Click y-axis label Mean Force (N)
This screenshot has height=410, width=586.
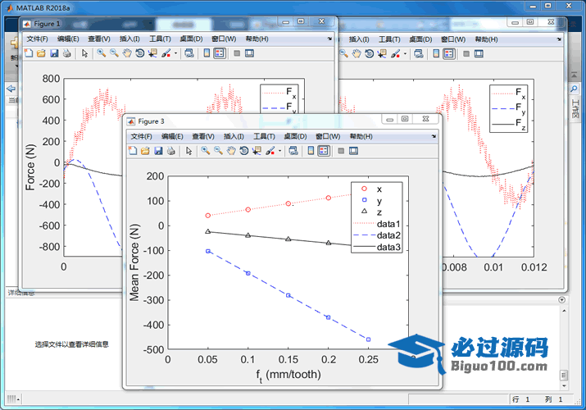(x=134, y=262)
